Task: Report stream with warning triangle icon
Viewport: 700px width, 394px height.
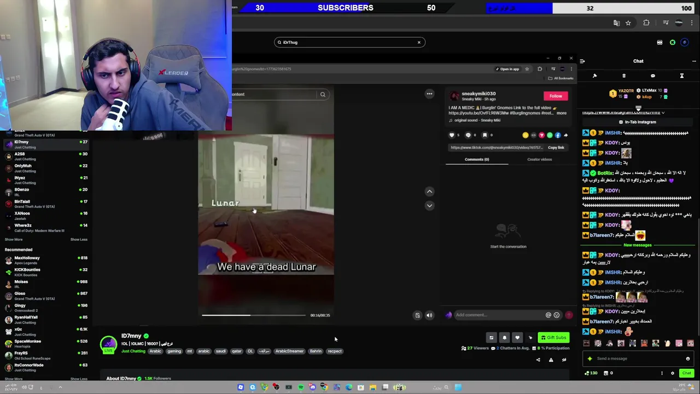Action: click(551, 360)
